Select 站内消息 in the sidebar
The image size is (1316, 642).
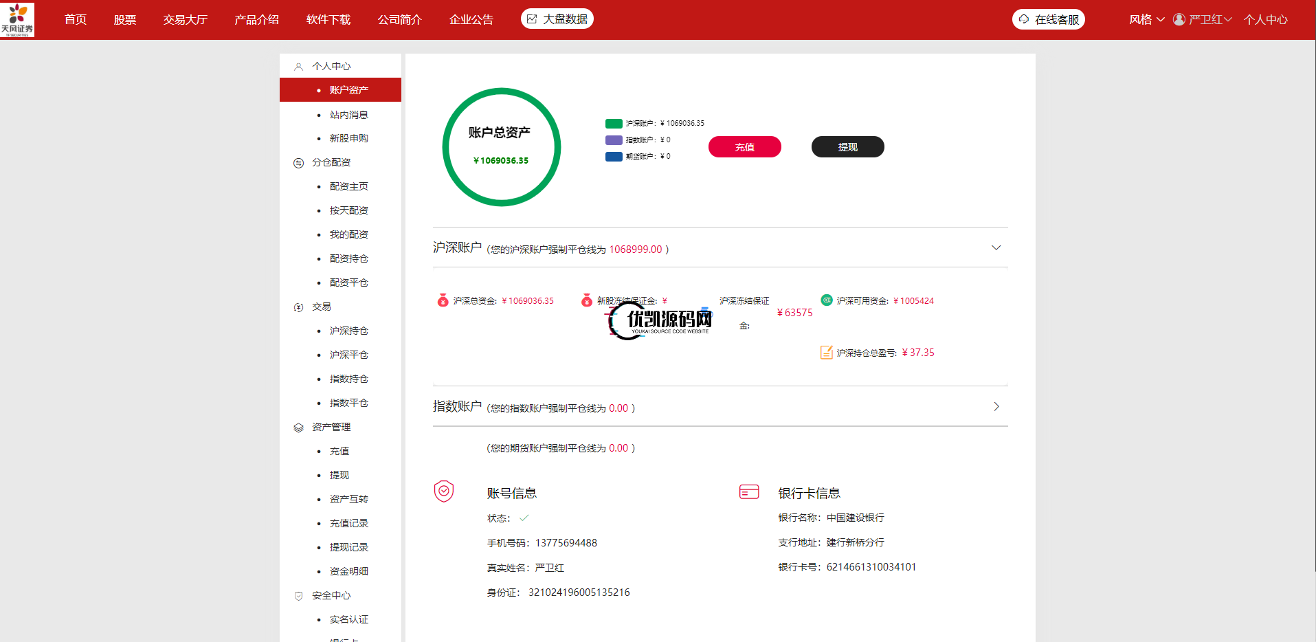348,115
